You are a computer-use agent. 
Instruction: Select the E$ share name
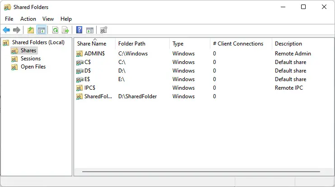point(87,79)
